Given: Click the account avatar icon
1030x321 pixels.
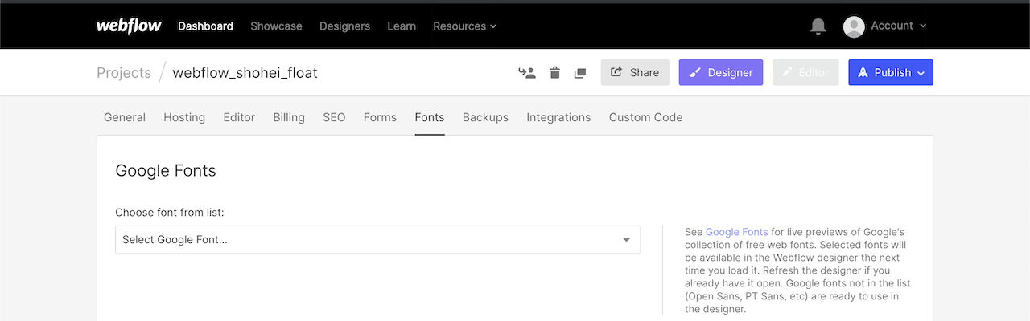Looking at the screenshot, I should [x=854, y=26].
